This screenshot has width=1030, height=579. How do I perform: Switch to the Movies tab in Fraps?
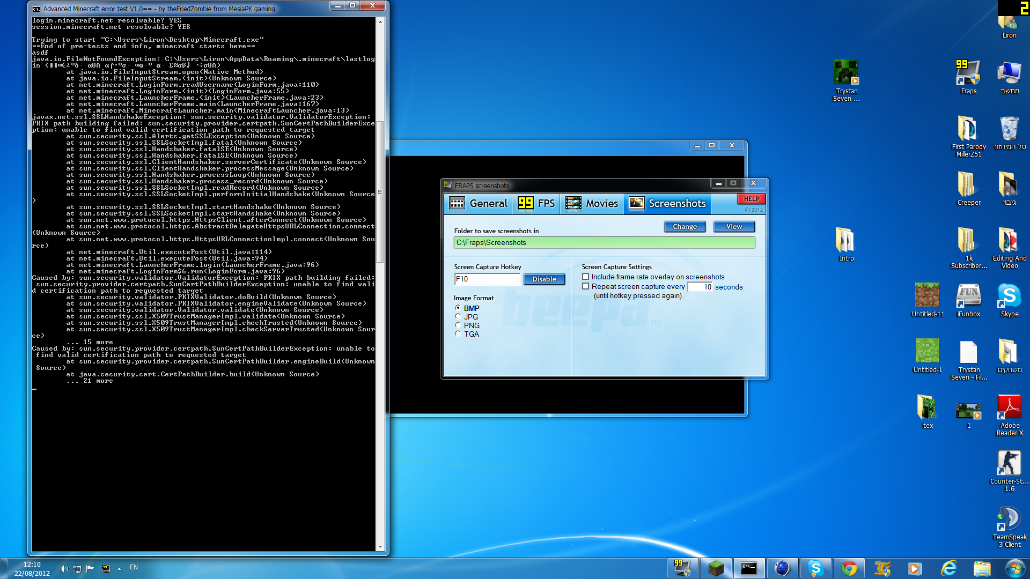coord(592,203)
